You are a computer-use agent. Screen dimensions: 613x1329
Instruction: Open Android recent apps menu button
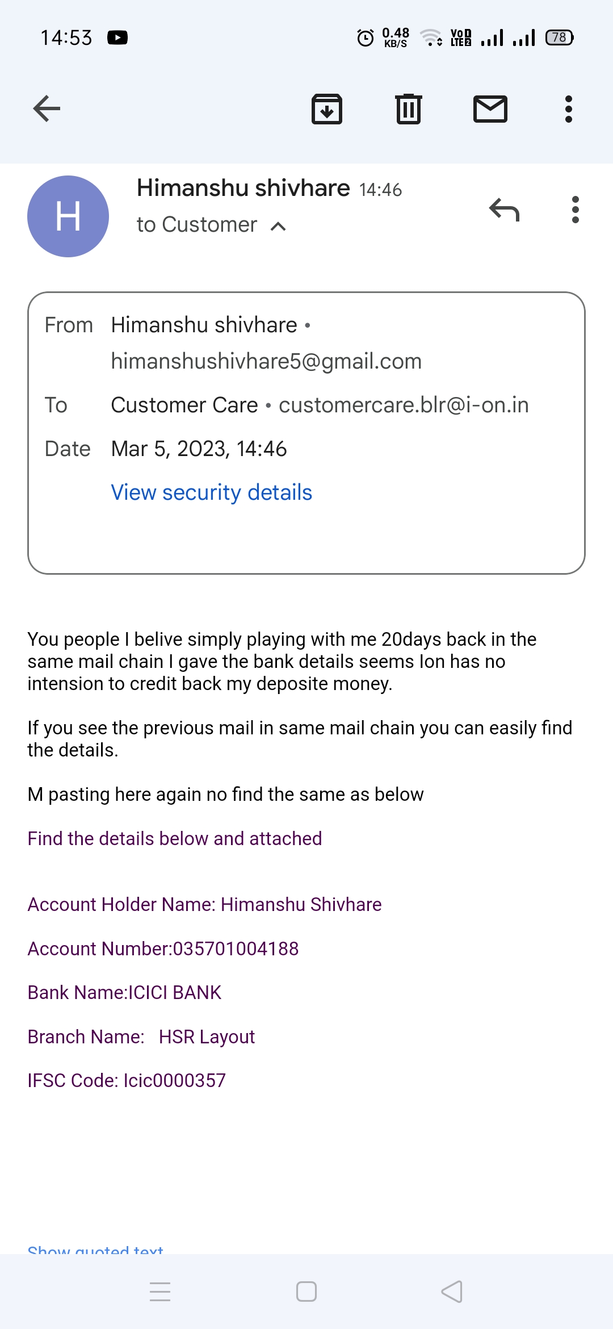coord(160,1292)
